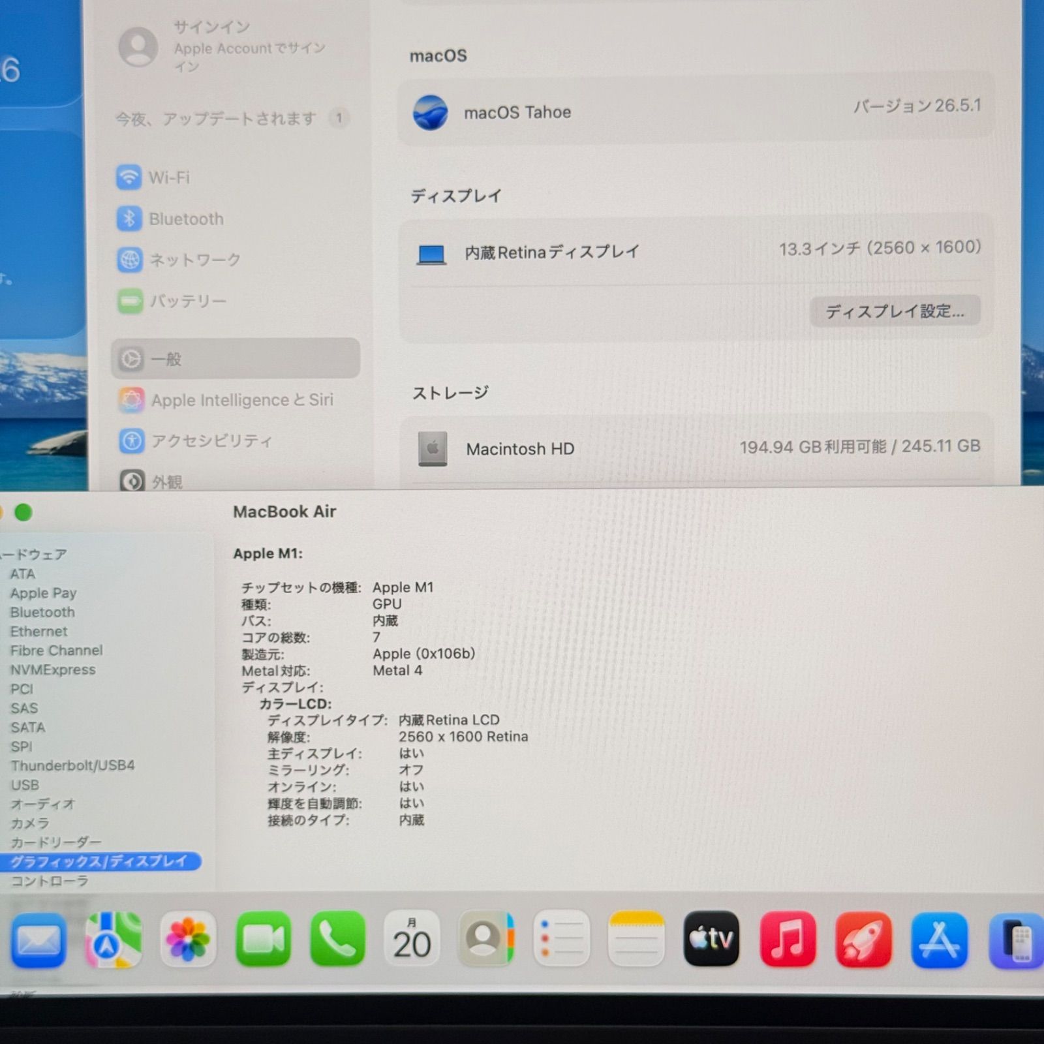Launch Apple TV from the Dock

[x=711, y=939]
